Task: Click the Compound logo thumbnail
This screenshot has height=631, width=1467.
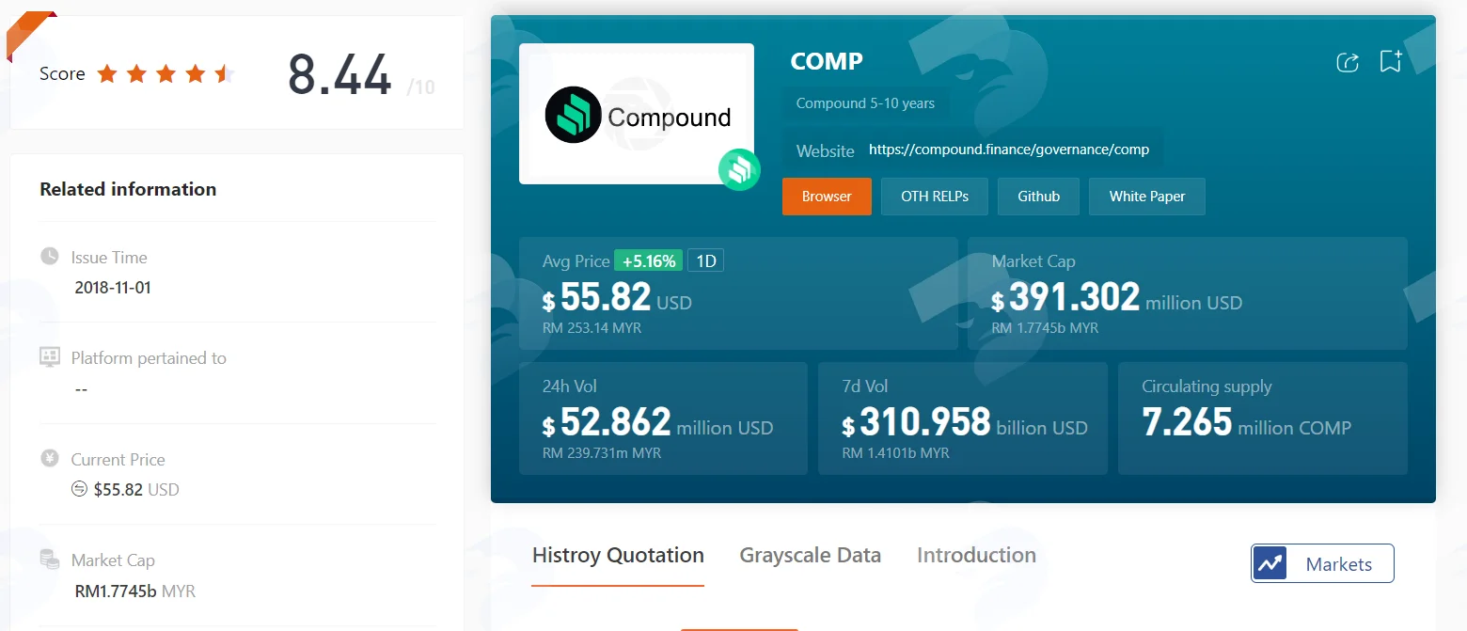Action: [x=637, y=114]
